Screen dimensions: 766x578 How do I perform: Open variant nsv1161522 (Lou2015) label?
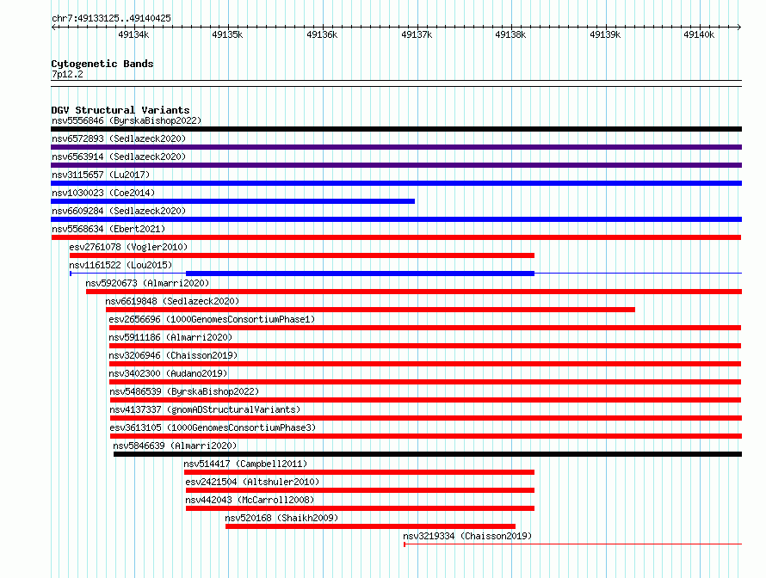pos(120,265)
